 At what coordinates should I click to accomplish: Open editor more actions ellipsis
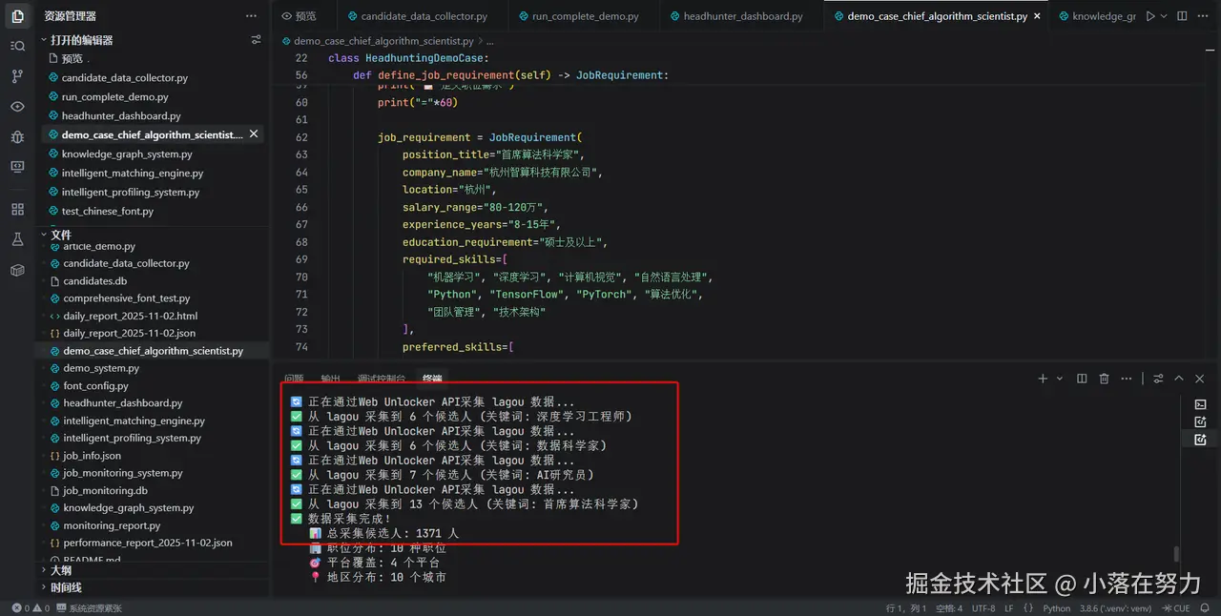[1204, 16]
